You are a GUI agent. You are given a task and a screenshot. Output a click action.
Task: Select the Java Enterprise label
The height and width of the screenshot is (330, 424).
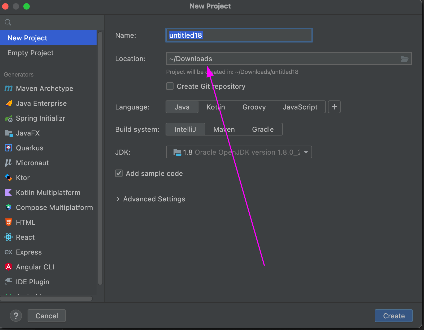click(41, 103)
